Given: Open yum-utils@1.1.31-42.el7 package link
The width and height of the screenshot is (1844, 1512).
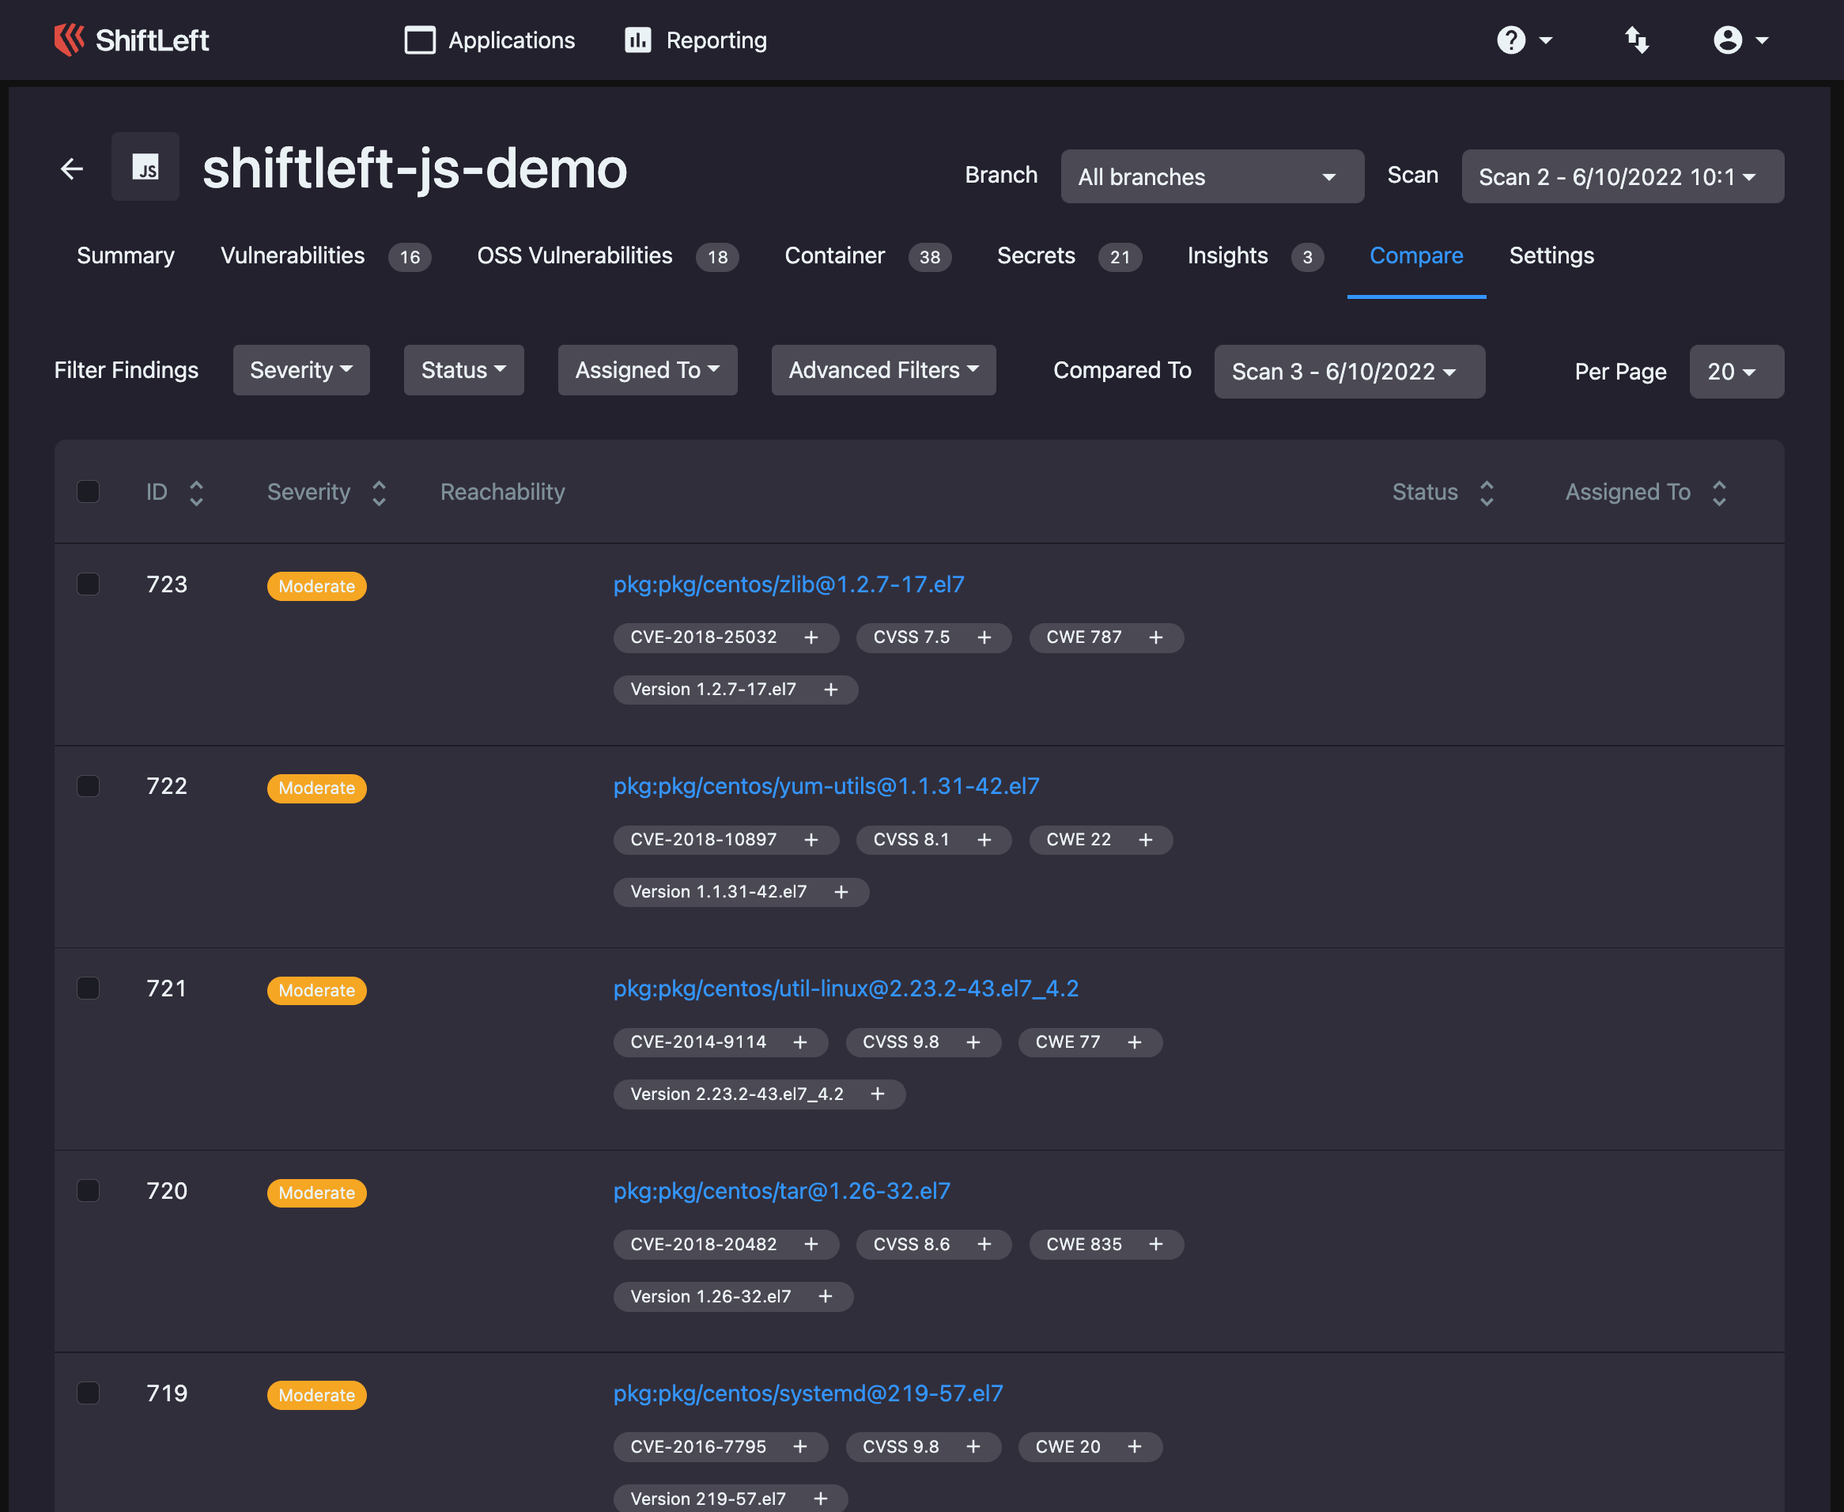Looking at the screenshot, I should [x=826, y=787].
